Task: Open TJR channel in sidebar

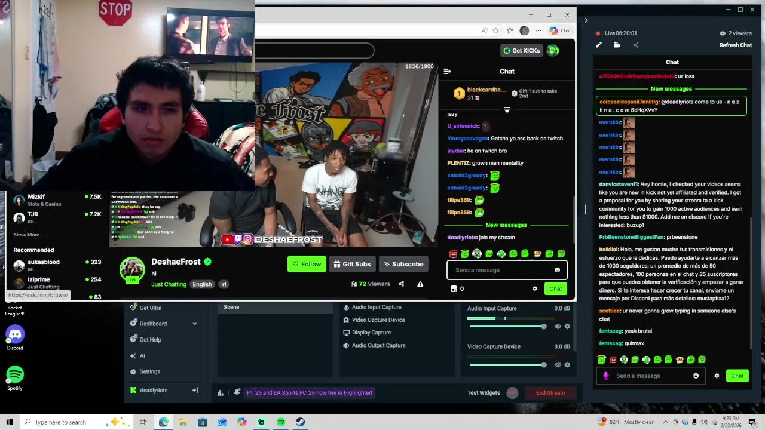Action: click(x=57, y=217)
